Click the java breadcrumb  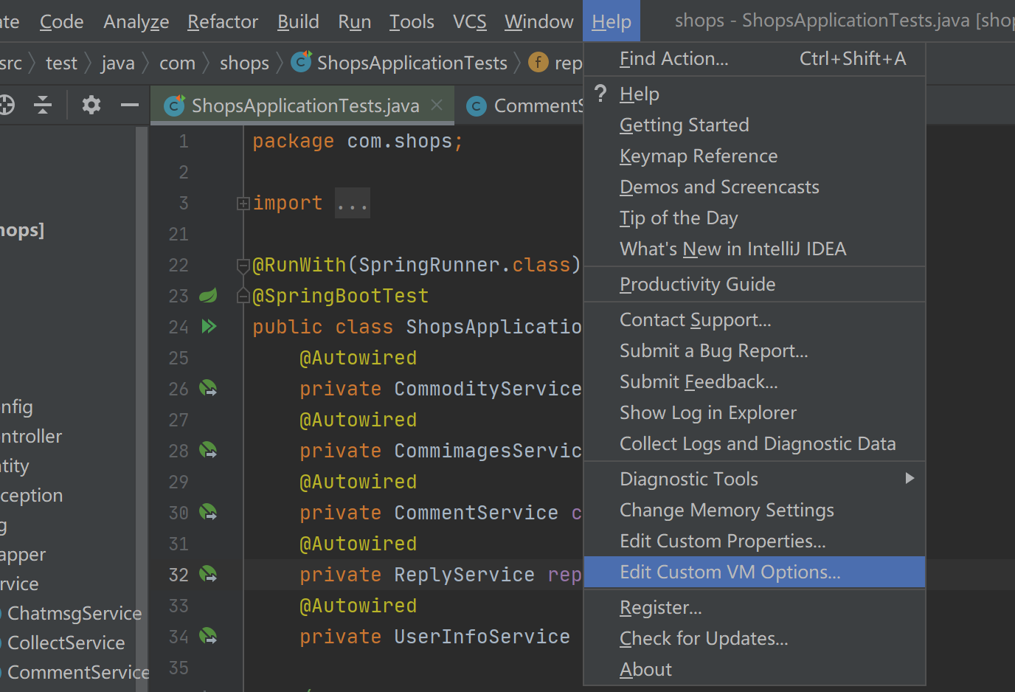[x=118, y=63]
